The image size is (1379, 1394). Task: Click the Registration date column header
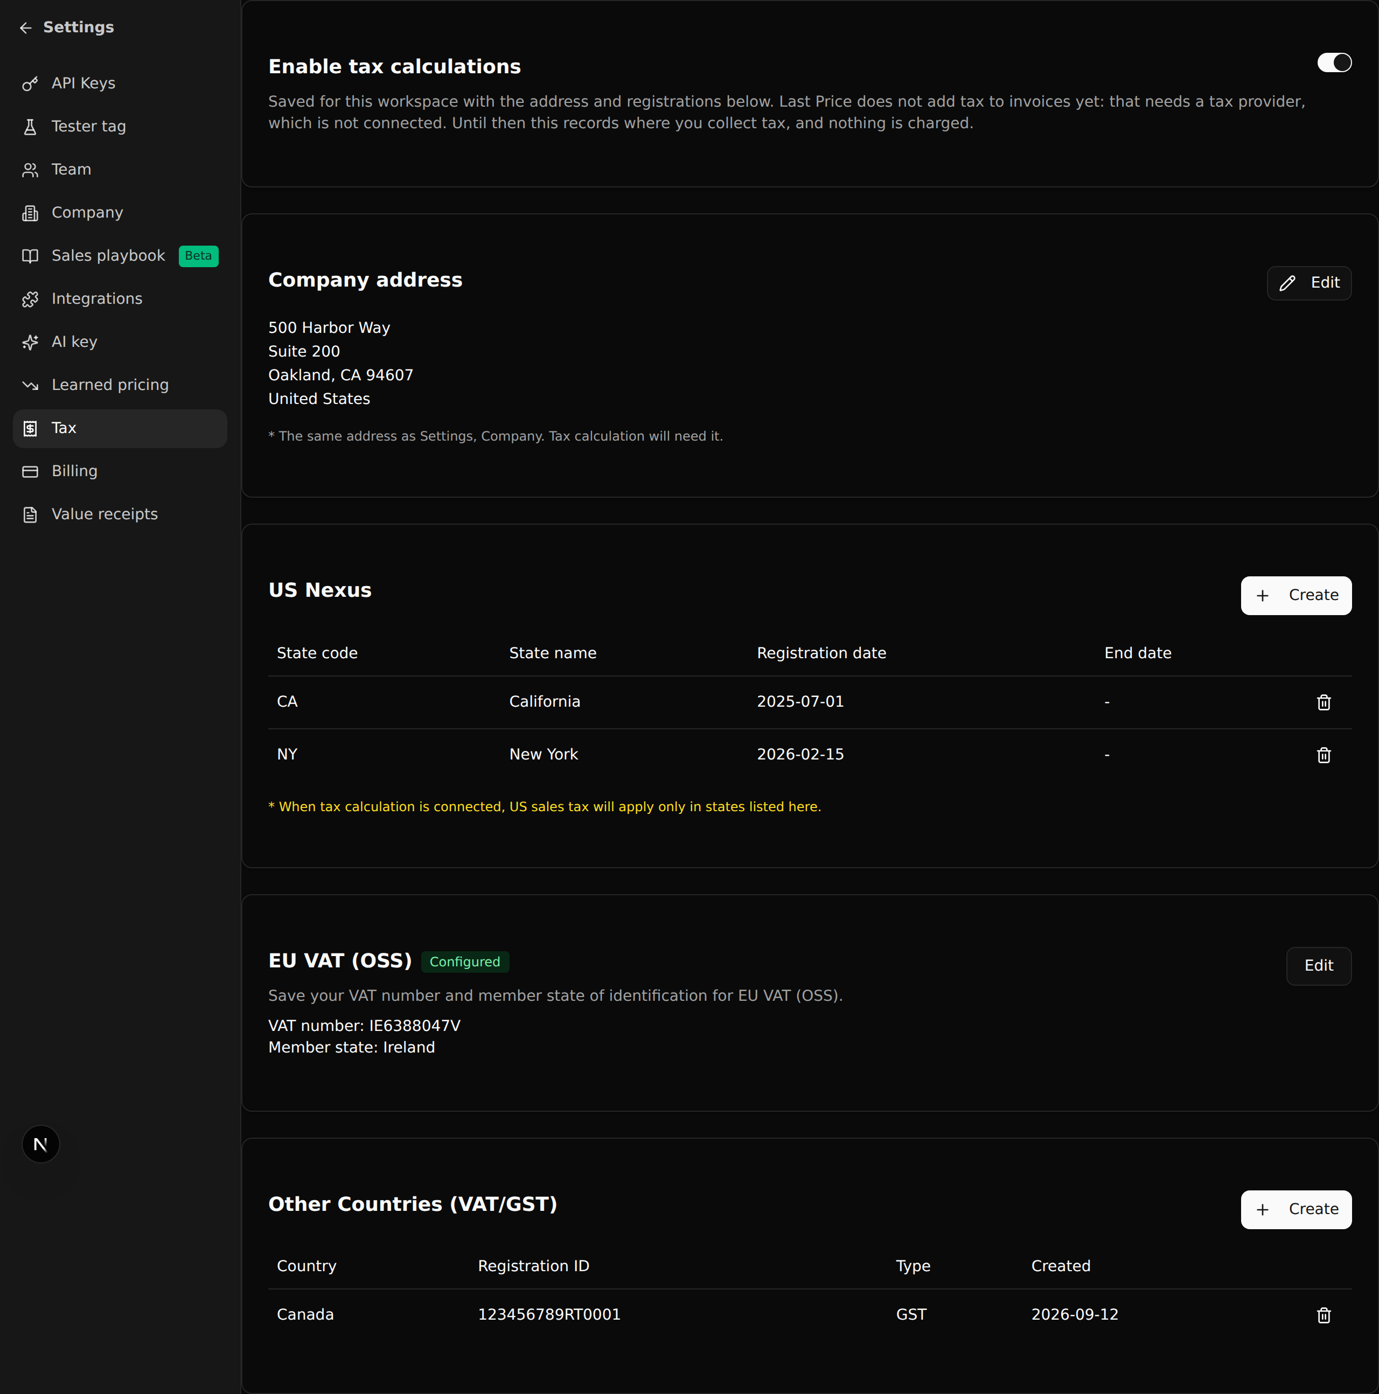pyautogui.click(x=821, y=653)
